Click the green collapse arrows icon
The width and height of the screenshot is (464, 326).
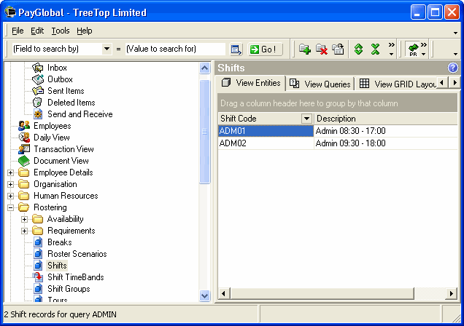376,49
